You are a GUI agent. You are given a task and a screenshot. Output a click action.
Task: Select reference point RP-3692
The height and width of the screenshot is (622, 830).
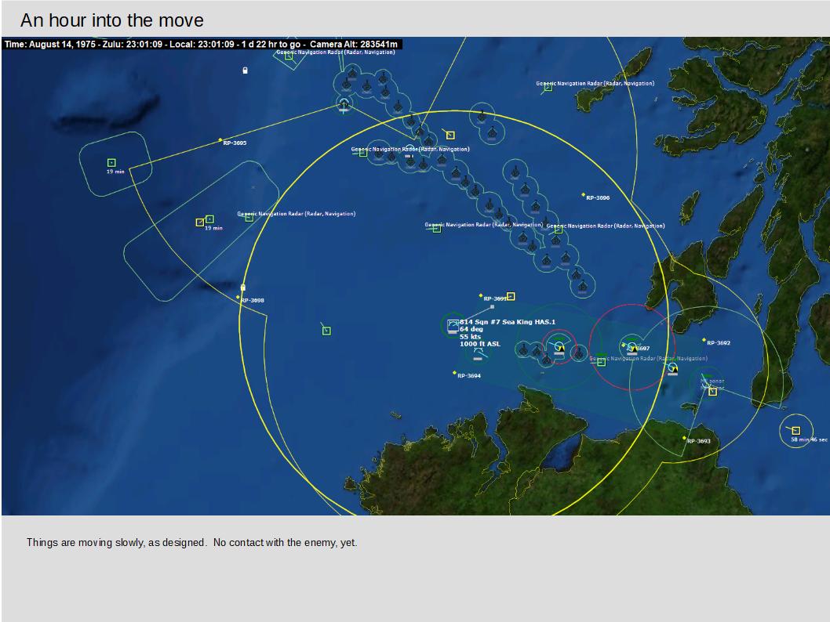pos(704,340)
